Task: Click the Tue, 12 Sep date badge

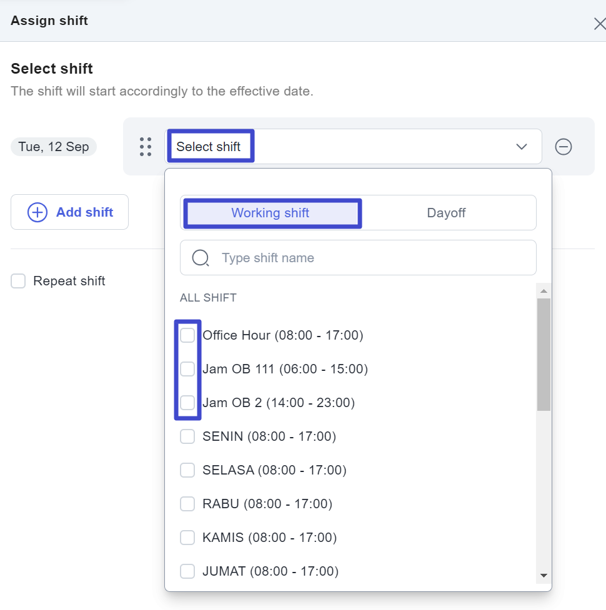Action: click(x=54, y=147)
